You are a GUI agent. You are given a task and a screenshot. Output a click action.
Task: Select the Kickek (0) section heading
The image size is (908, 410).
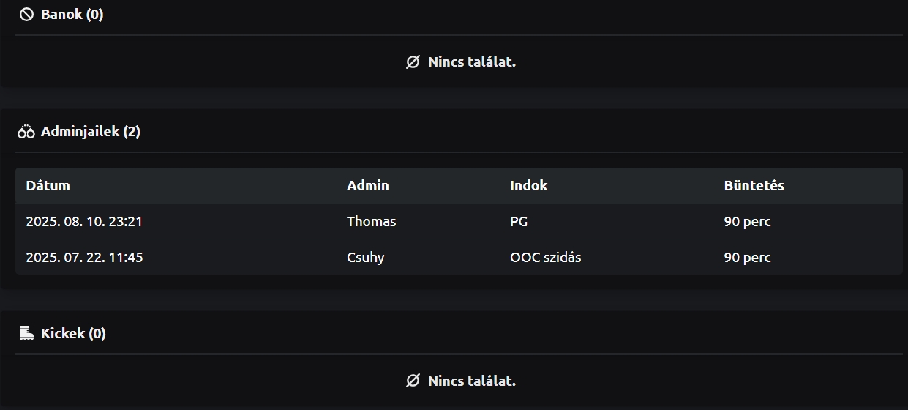73,333
